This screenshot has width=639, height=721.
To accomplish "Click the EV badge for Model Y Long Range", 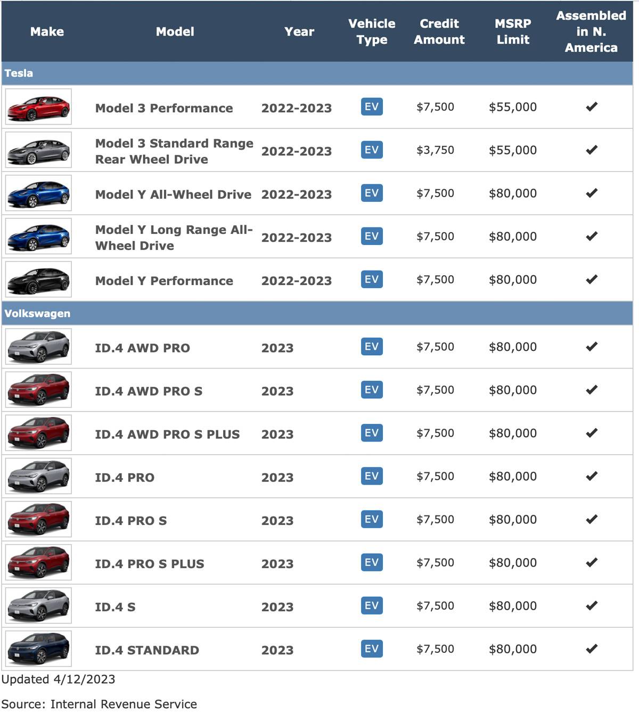I will click(372, 236).
